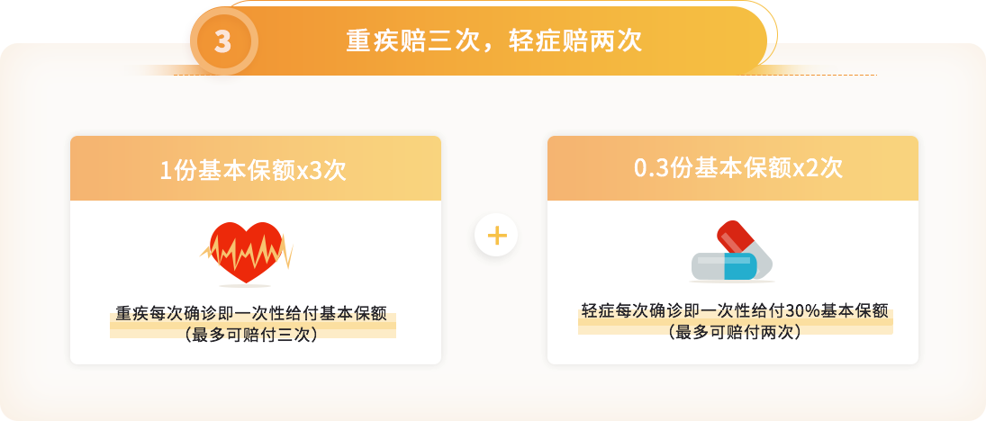Click the plus sign circle between cards
Screen dimensions: 986x421
point(496,236)
